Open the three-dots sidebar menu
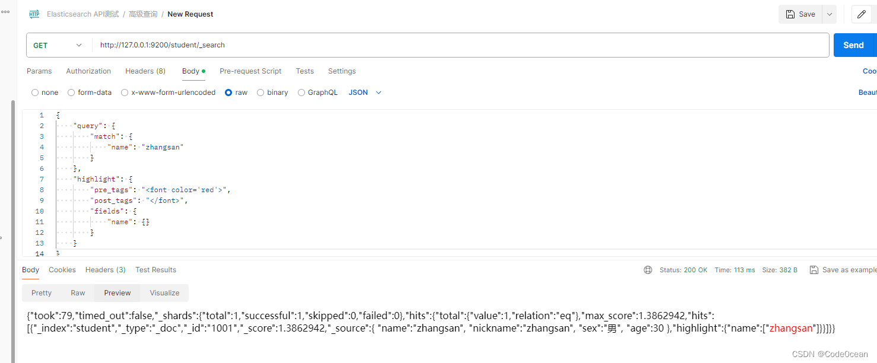877x363 pixels. pos(5,12)
